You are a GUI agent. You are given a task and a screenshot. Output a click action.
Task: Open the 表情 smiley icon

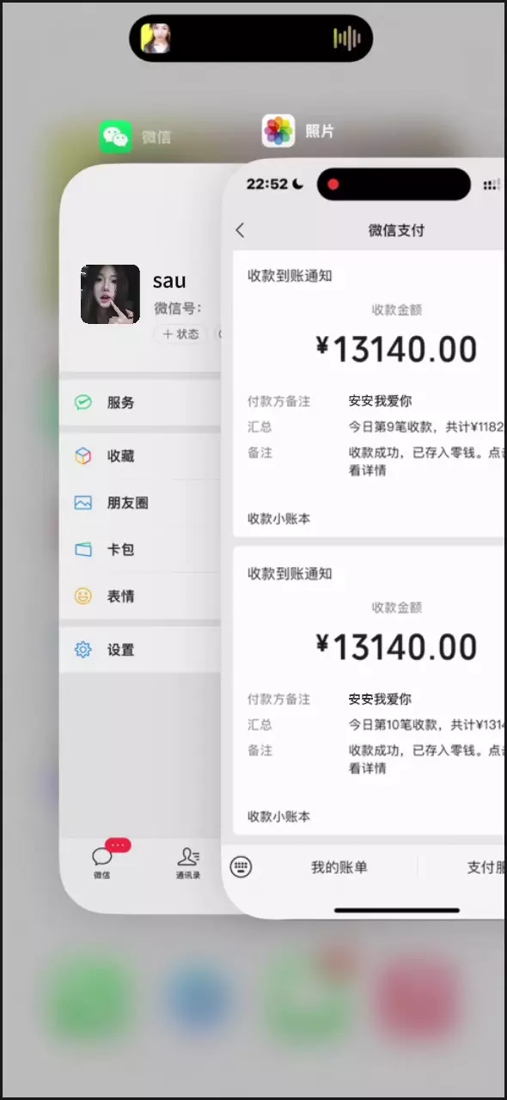(x=83, y=596)
